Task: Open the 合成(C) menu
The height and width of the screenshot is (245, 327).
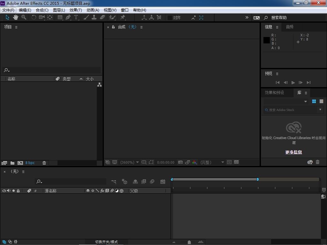Action: click(x=42, y=10)
